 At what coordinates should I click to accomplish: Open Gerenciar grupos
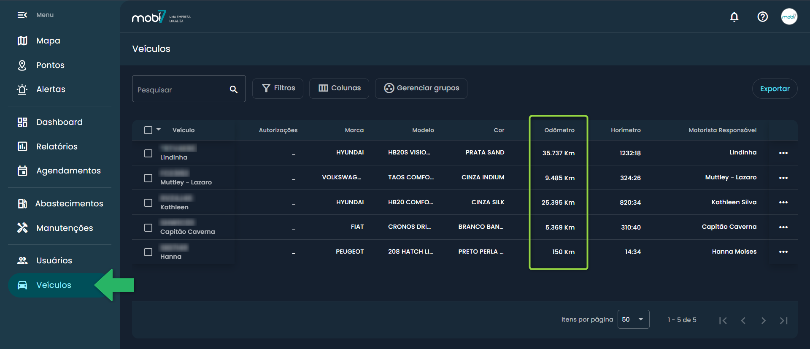421,88
